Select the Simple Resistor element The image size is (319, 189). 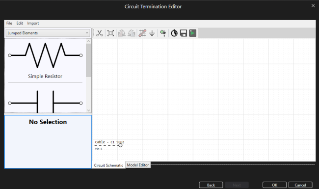pyautogui.click(x=45, y=60)
